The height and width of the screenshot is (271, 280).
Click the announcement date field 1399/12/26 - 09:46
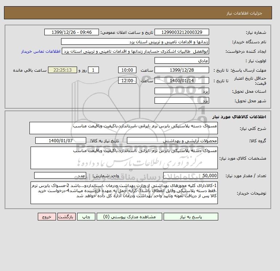72,32
